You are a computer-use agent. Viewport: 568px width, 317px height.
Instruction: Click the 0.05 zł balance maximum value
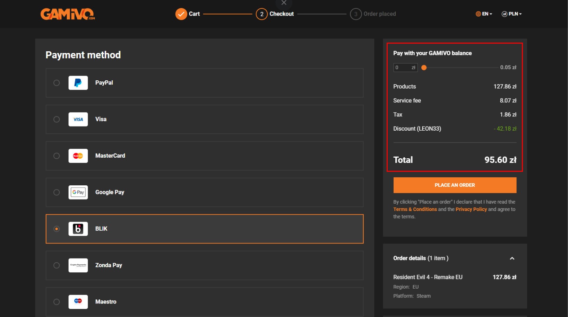click(x=508, y=68)
